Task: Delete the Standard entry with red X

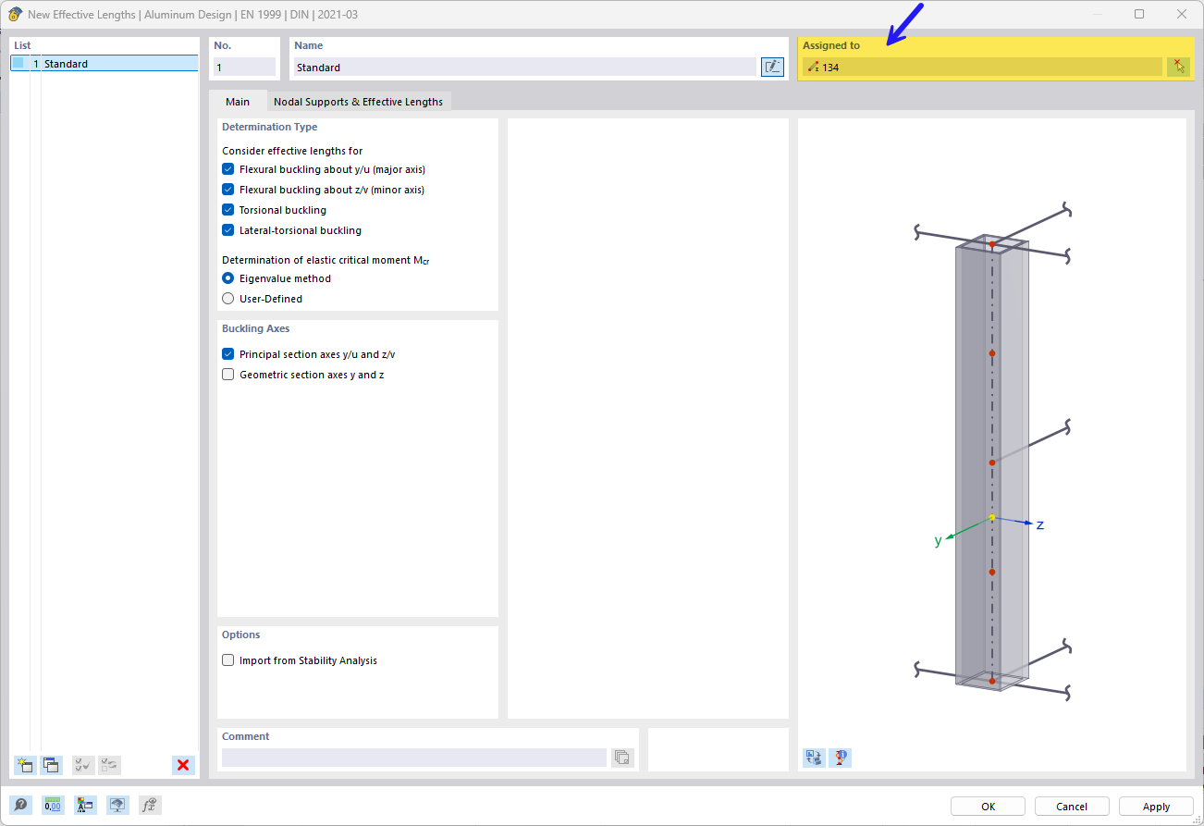Action: point(182,765)
